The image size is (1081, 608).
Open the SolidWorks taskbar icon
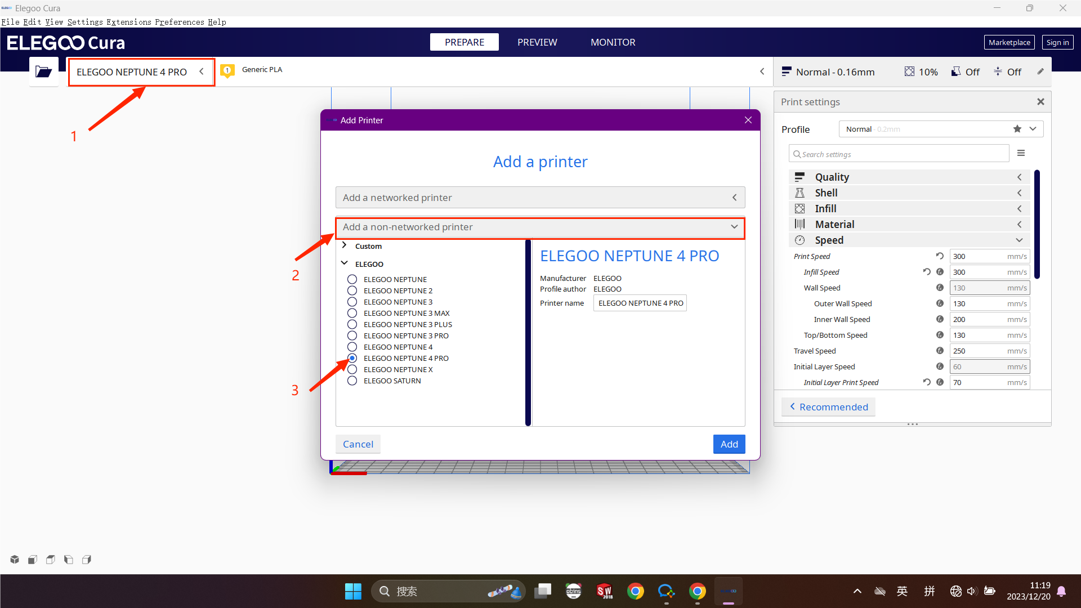(x=604, y=591)
